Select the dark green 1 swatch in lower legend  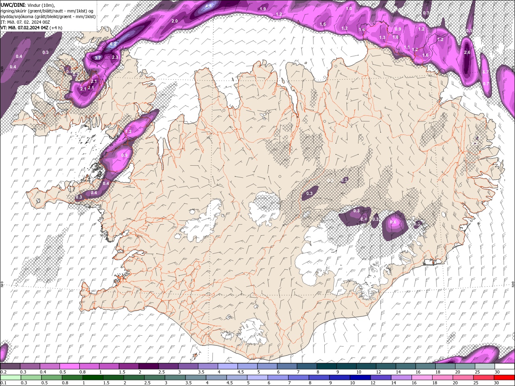[x=93, y=378]
